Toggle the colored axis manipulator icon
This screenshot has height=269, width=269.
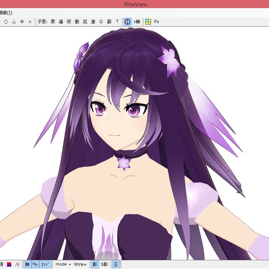[128, 22]
